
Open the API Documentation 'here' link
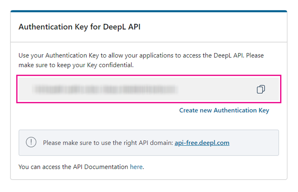point(136,167)
